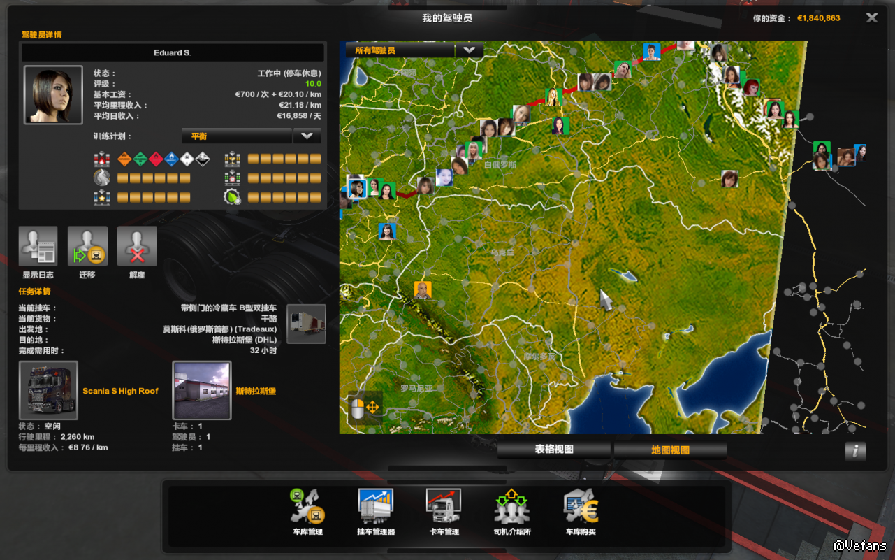Open the Recruitment Agency (司机介绍所) icon
Viewport: 895px width, 560px height.
[x=512, y=506]
